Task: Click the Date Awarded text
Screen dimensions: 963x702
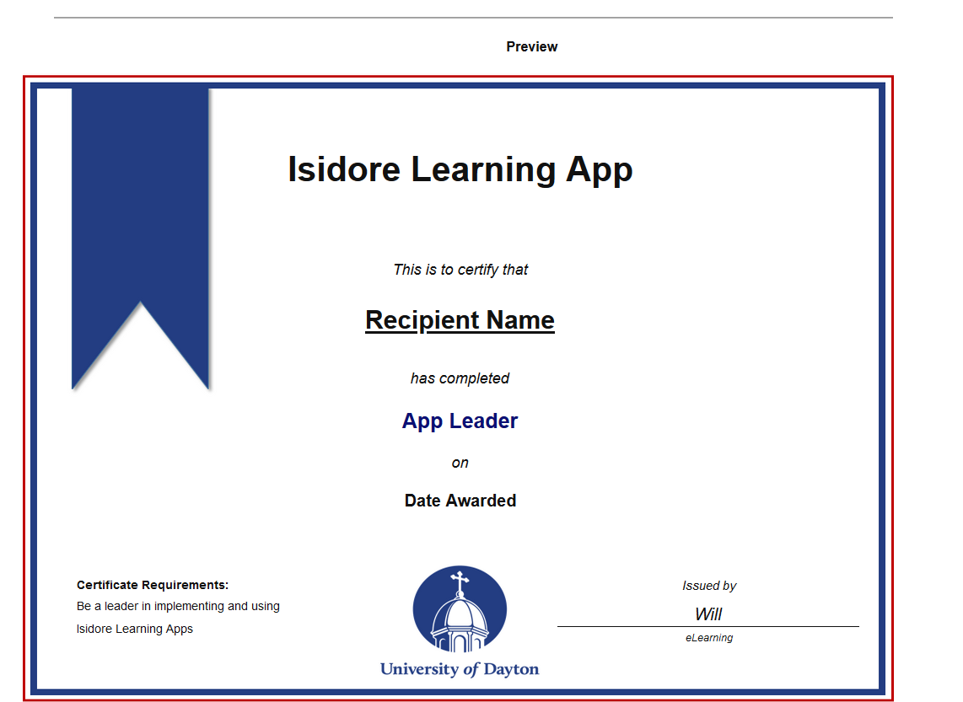Action: (x=460, y=501)
